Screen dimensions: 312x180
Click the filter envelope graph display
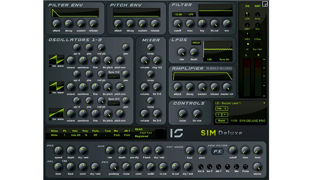tap(75, 13)
